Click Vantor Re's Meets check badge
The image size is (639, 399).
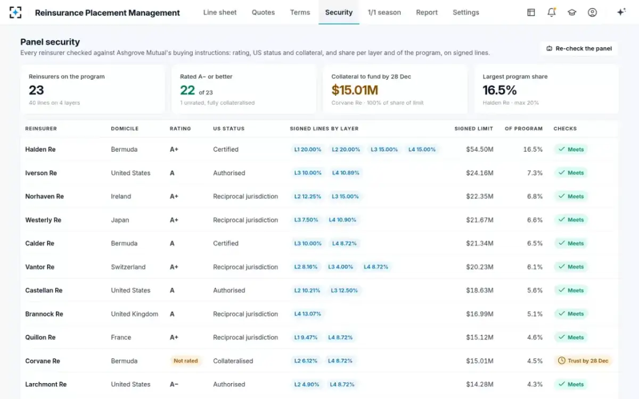pos(571,267)
